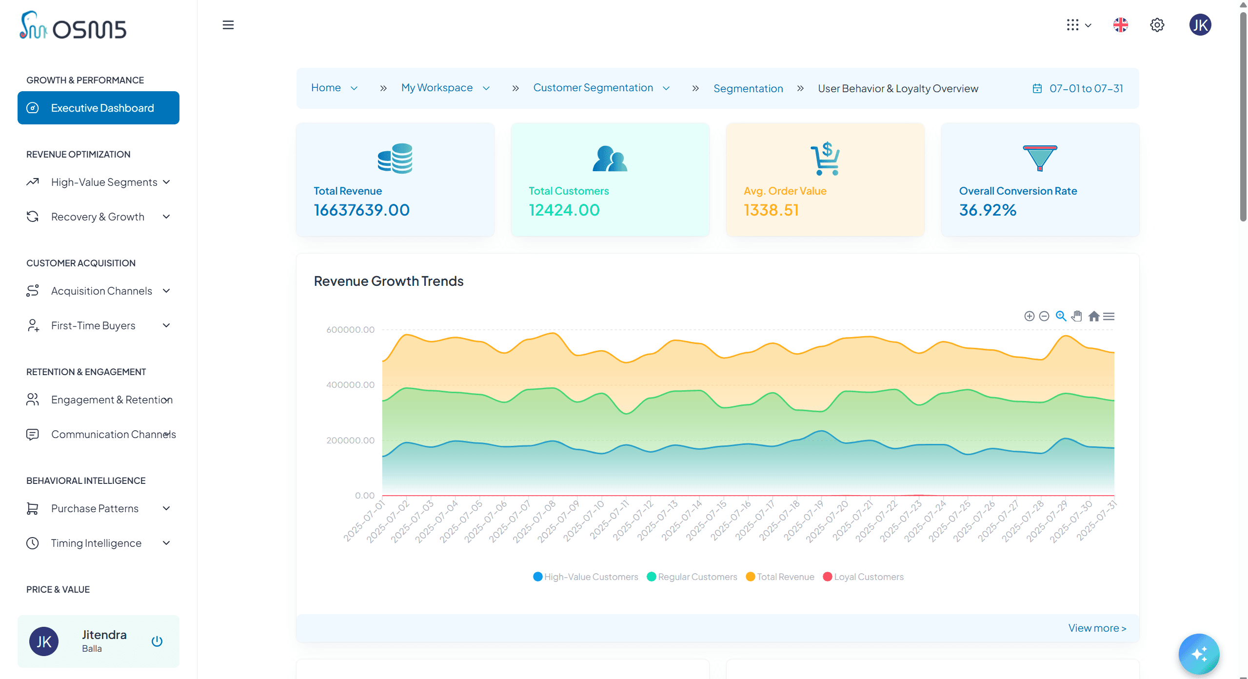The width and height of the screenshot is (1248, 679).
Task: Click the View more link
Action: pyautogui.click(x=1097, y=628)
